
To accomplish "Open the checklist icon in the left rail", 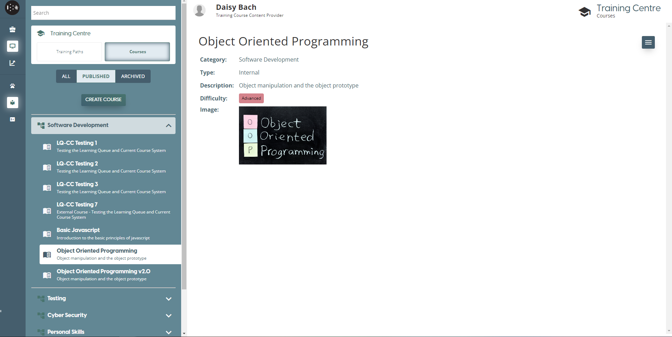I will [13, 119].
